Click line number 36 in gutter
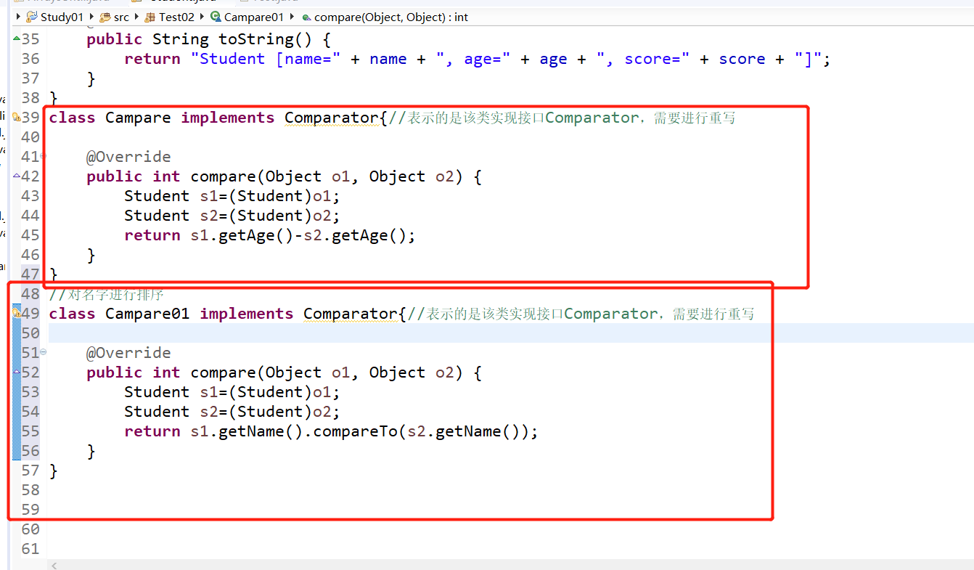This screenshot has height=570, width=974. click(30, 59)
